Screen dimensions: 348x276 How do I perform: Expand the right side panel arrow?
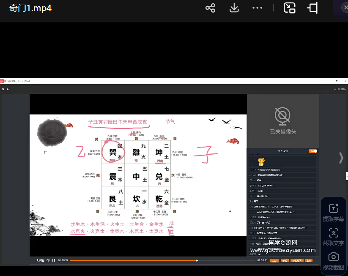tap(341, 158)
